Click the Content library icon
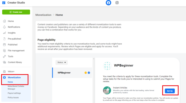Screen dimensions: 186x103 4,62
